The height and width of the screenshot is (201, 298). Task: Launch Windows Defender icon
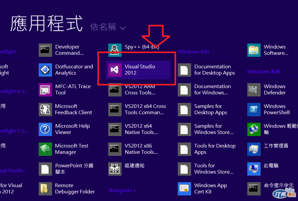tap(254, 90)
